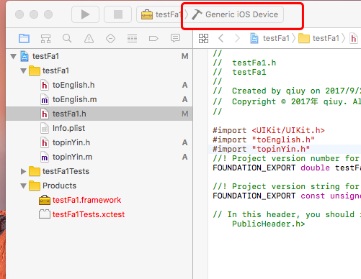Click #import <UIKit/UIKit.h> code line
361x279 pixels.
coord(269,130)
